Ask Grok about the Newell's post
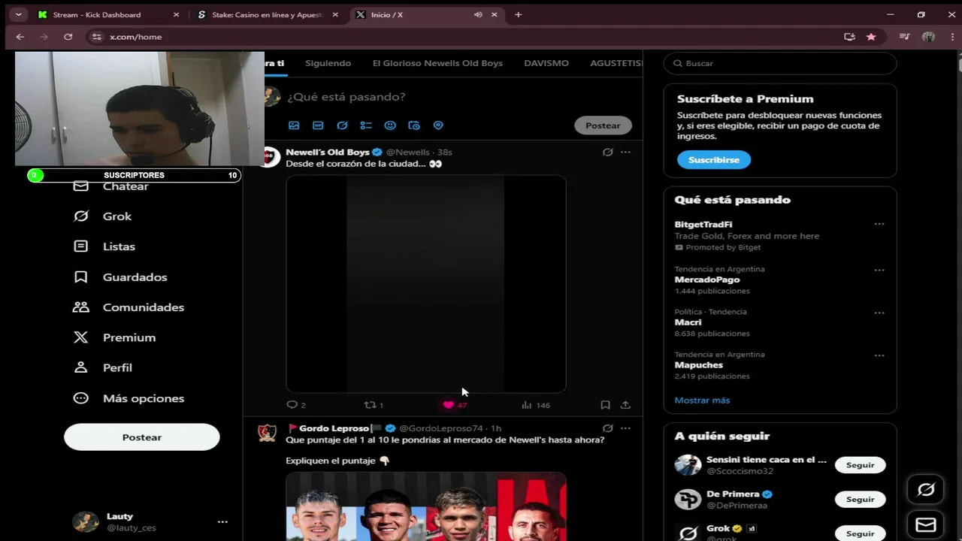This screenshot has height=541, width=962. coord(607,152)
